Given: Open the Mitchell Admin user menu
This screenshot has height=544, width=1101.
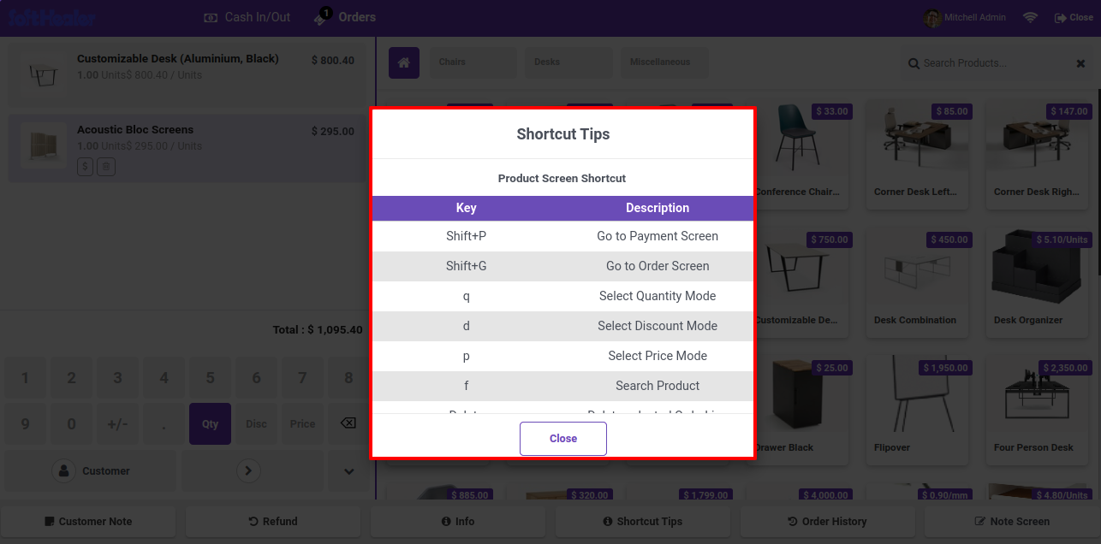Looking at the screenshot, I should click(x=965, y=17).
